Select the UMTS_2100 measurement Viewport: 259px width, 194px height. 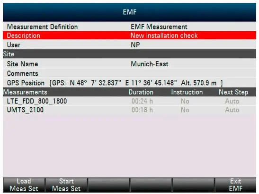click(x=25, y=110)
